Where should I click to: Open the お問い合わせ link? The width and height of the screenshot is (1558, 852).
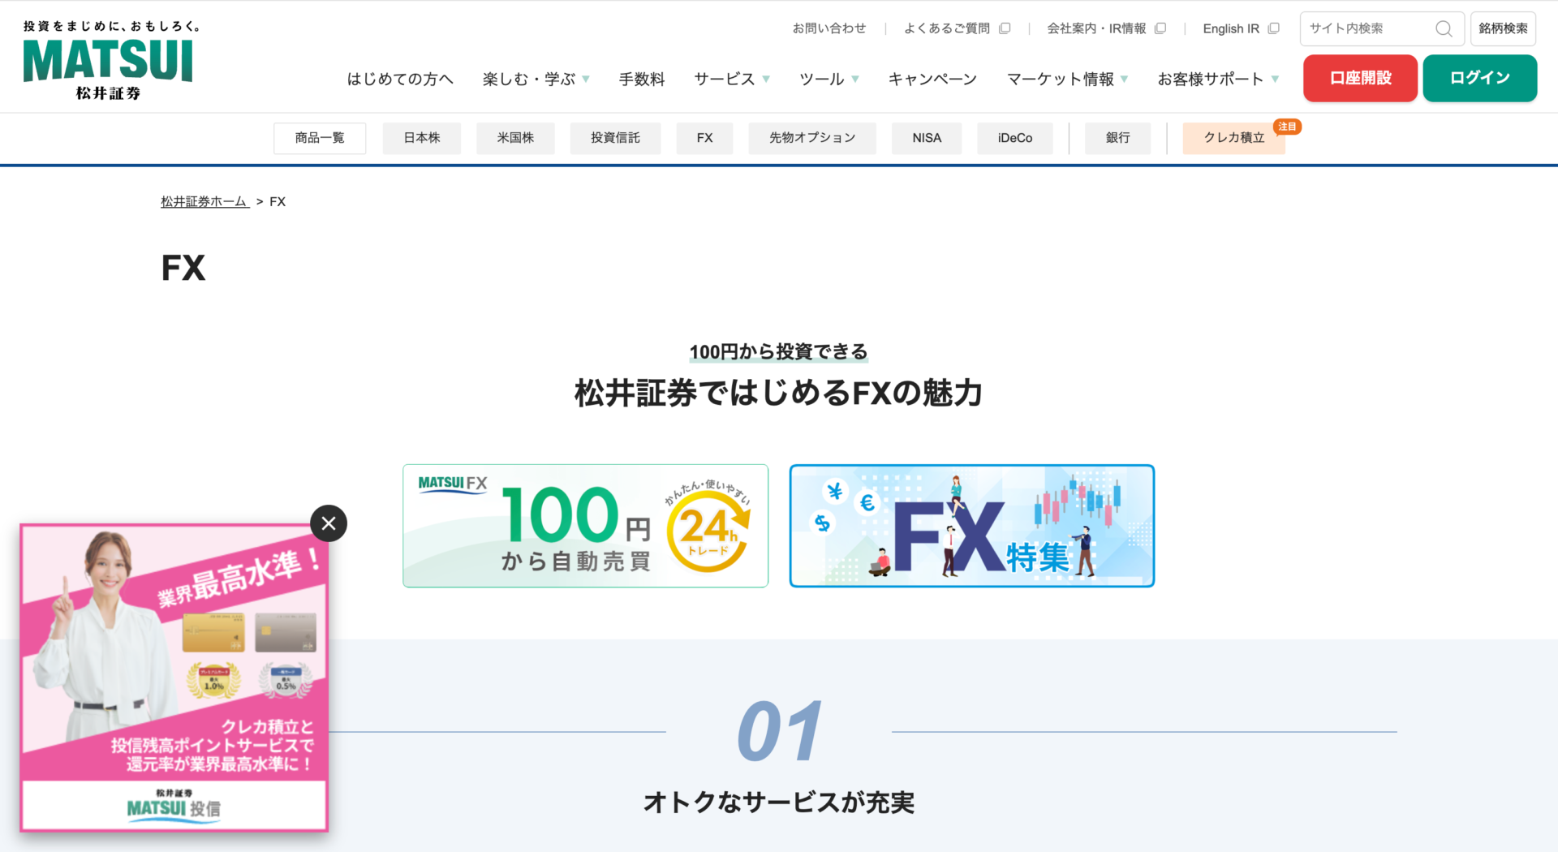pyautogui.click(x=829, y=28)
